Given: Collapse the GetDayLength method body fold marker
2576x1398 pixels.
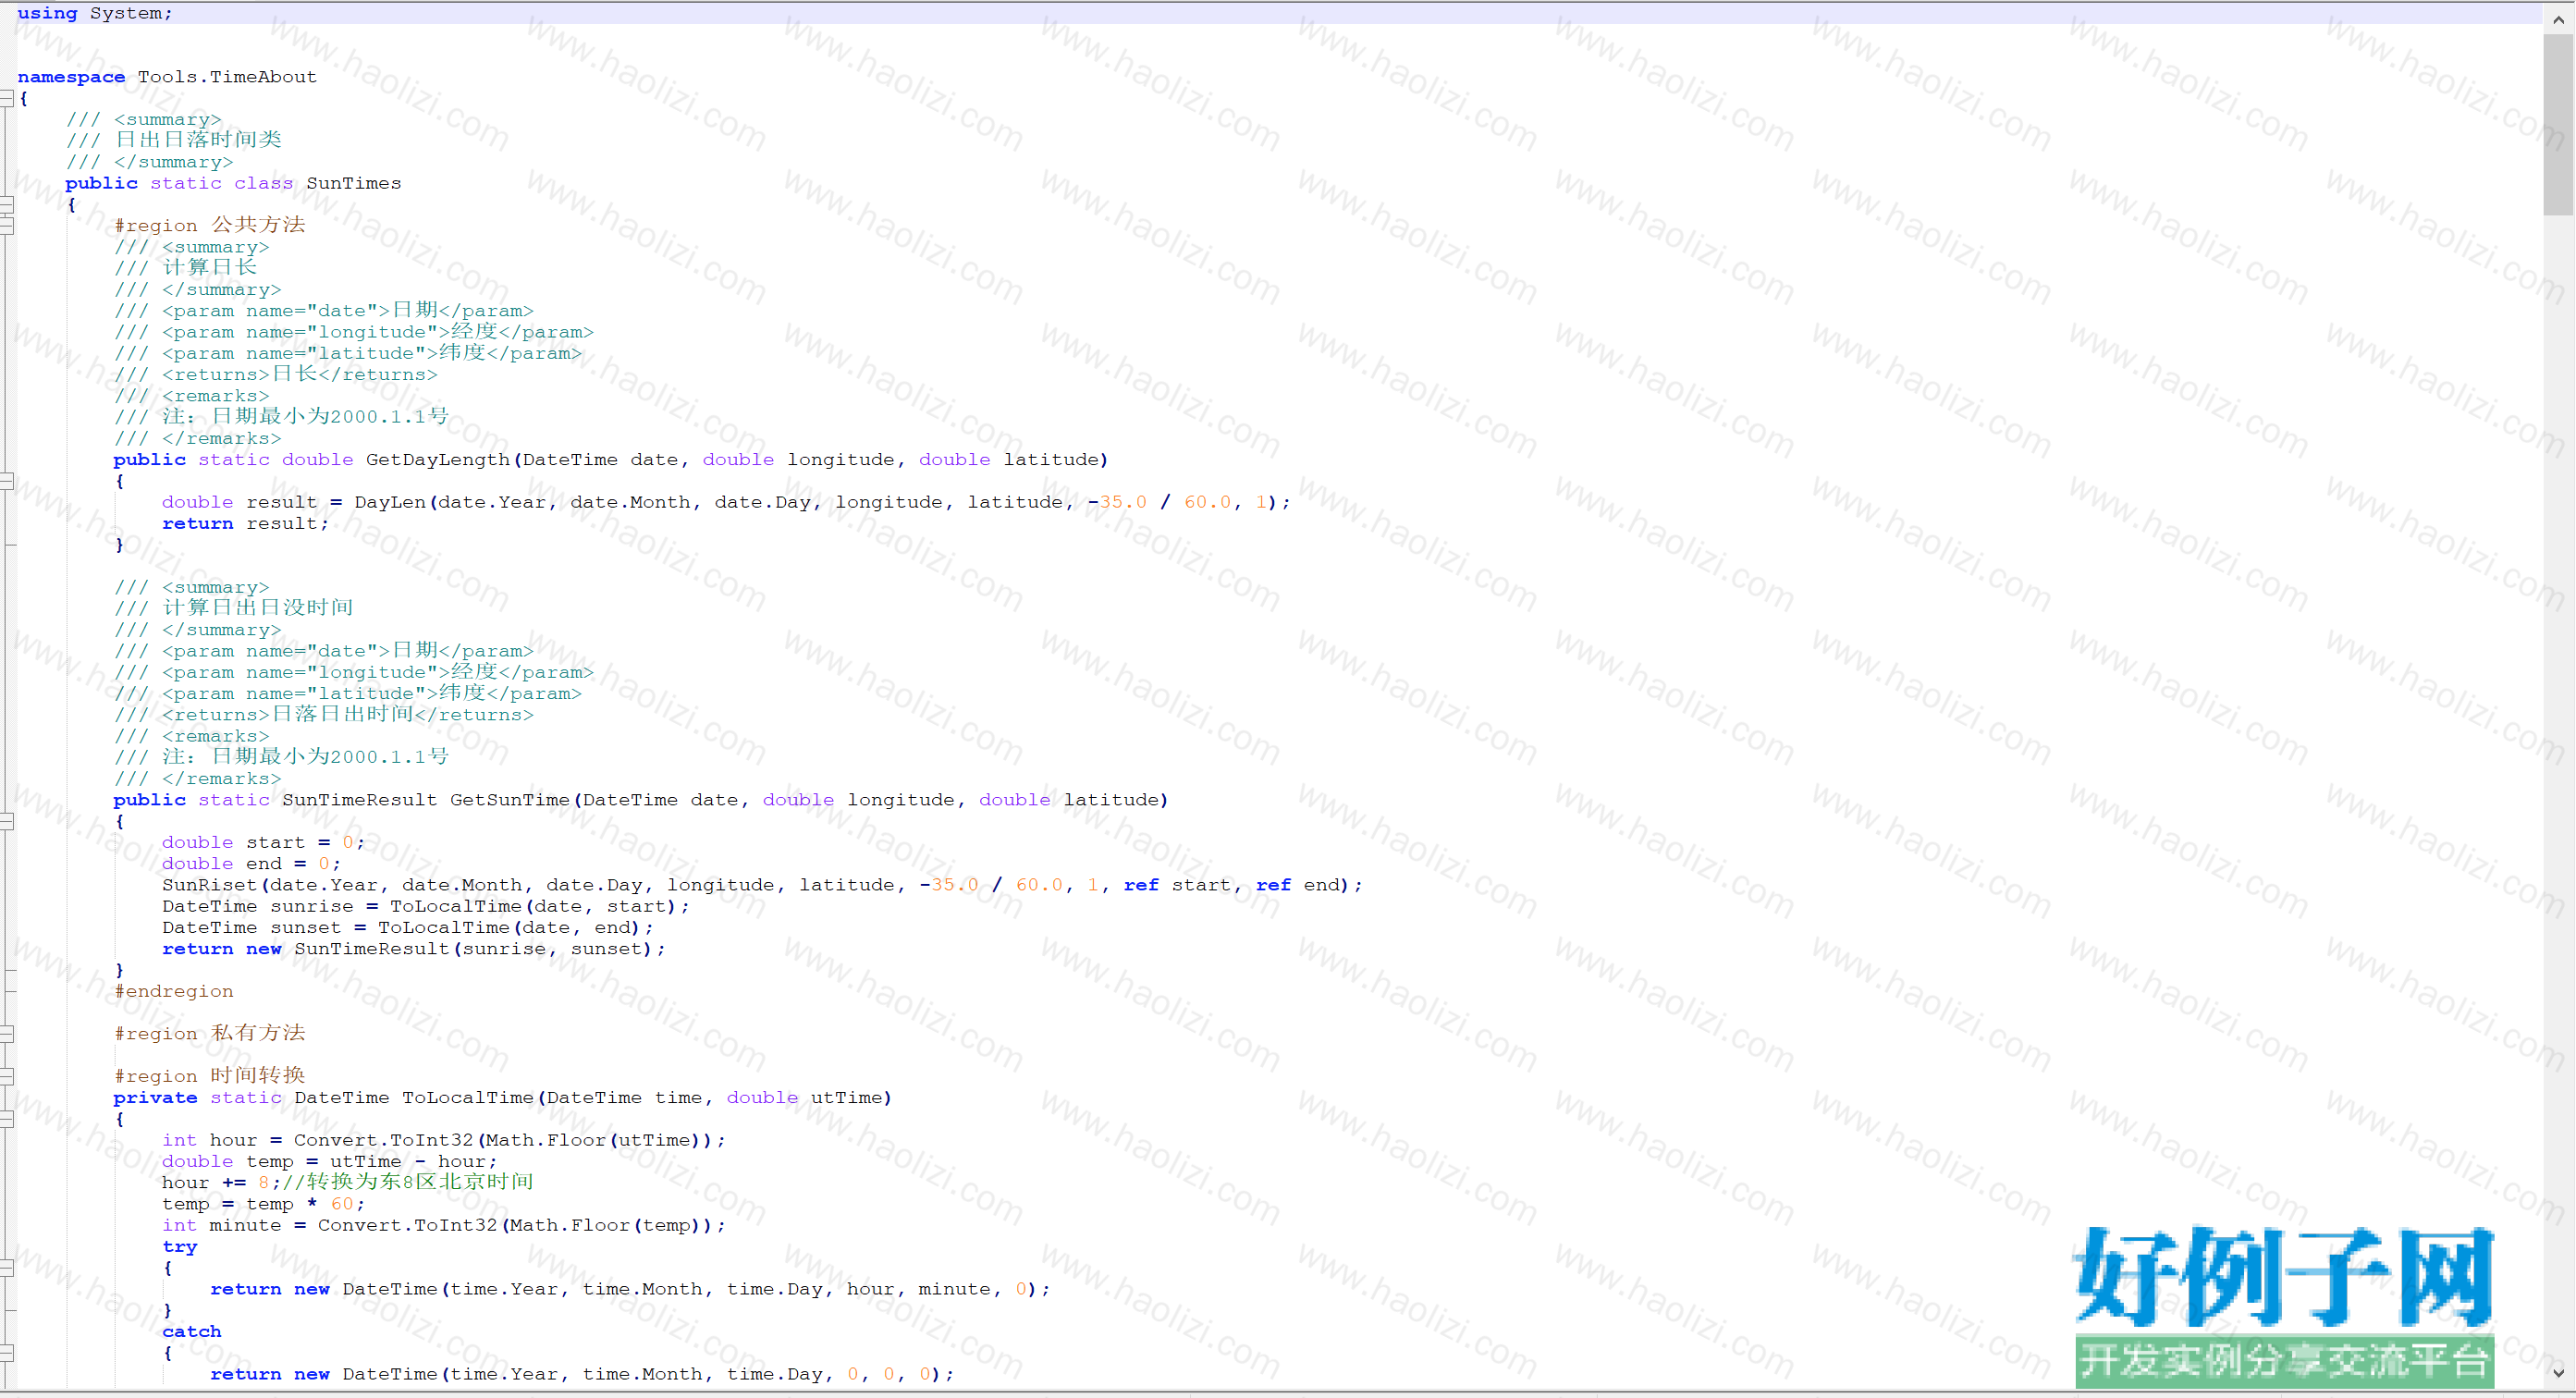Looking at the screenshot, I should 6,481.
